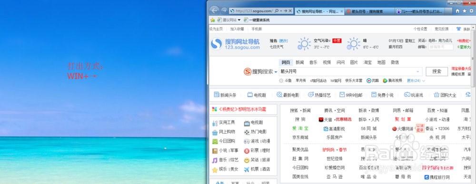Click the 换肤 shirt icon

point(458,29)
